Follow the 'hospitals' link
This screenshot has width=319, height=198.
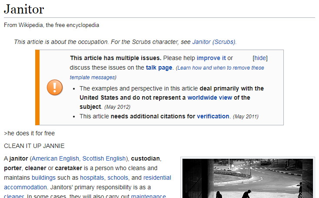coord(92,178)
